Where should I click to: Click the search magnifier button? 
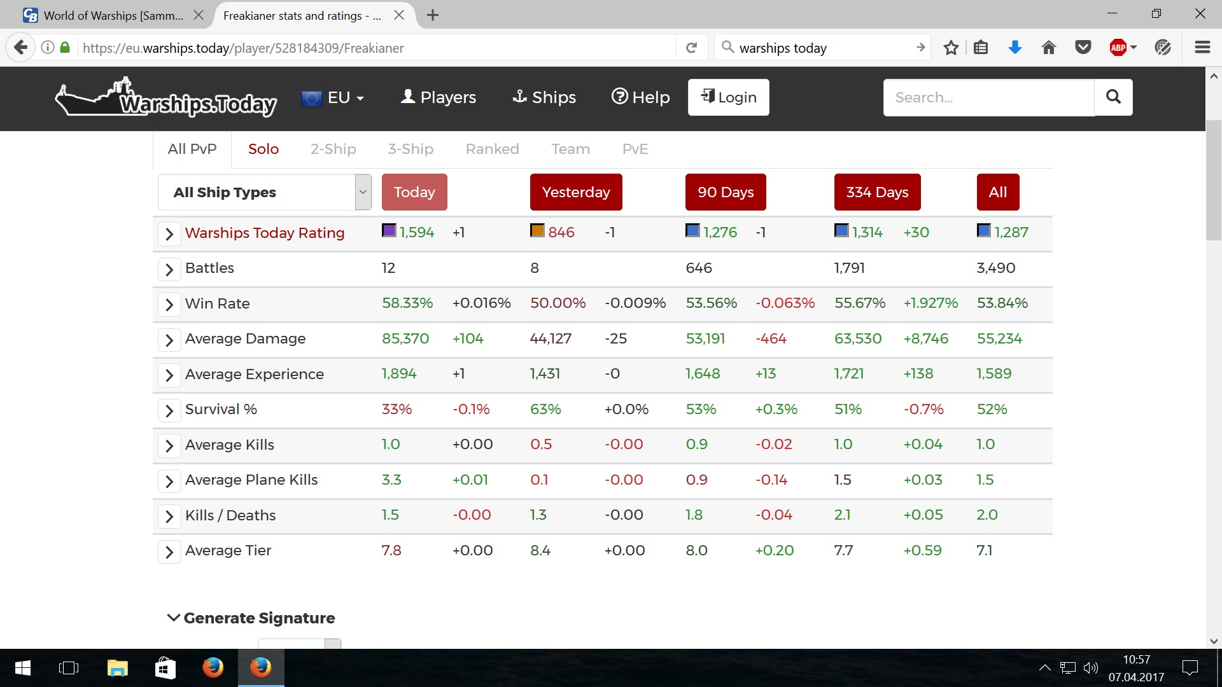tap(1113, 97)
